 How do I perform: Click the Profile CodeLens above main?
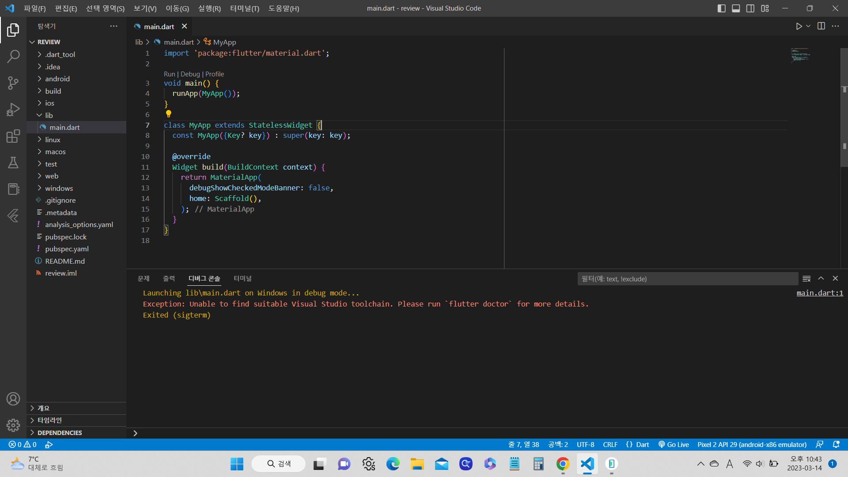(215, 74)
